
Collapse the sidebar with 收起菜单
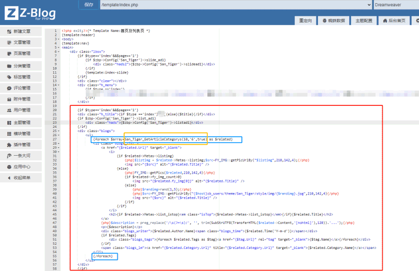click(x=21, y=178)
